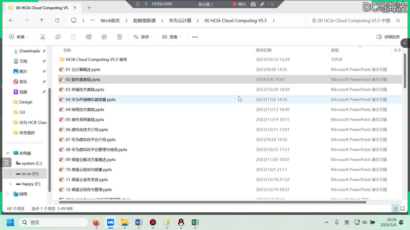The width and height of the screenshot is (410, 230).
Task: Go up one folder level arrow
Action: pyautogui.click(x=42, y=20)
